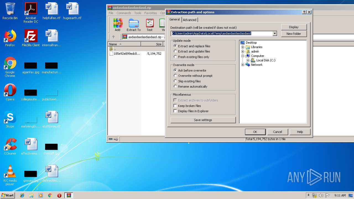This screenshot has height=199, width=354.
Task: Open Recycle Bin desktop icon
Action: [x=10, y=11]
